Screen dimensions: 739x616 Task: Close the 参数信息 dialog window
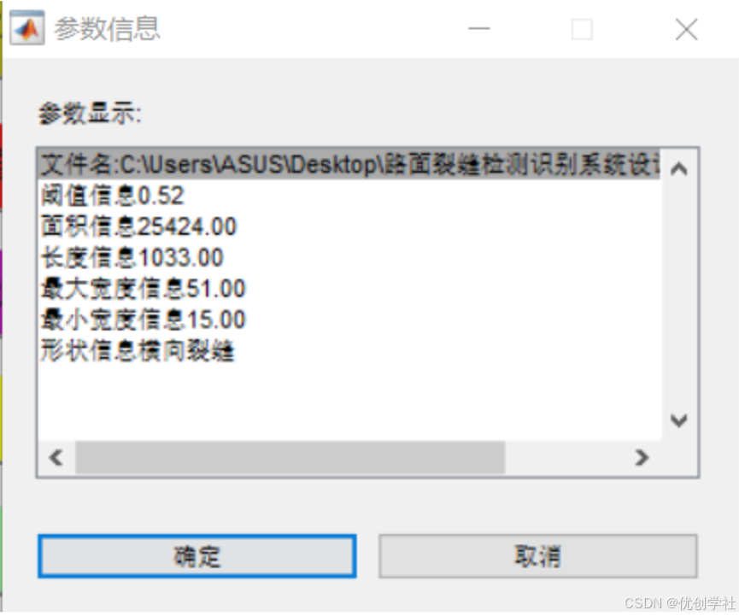pos(686,29)
